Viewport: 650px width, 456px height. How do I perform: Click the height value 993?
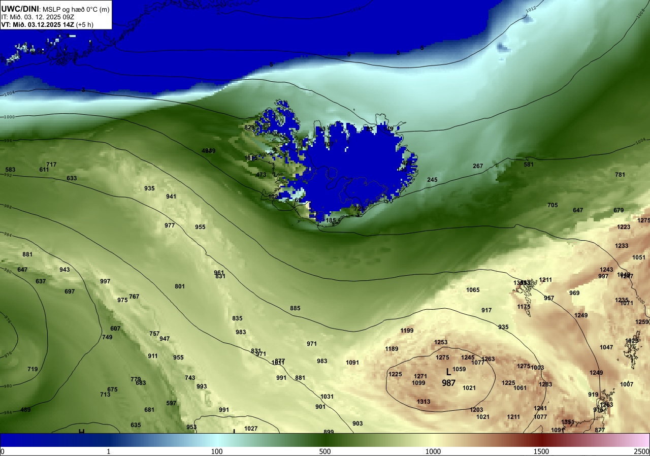202,386
